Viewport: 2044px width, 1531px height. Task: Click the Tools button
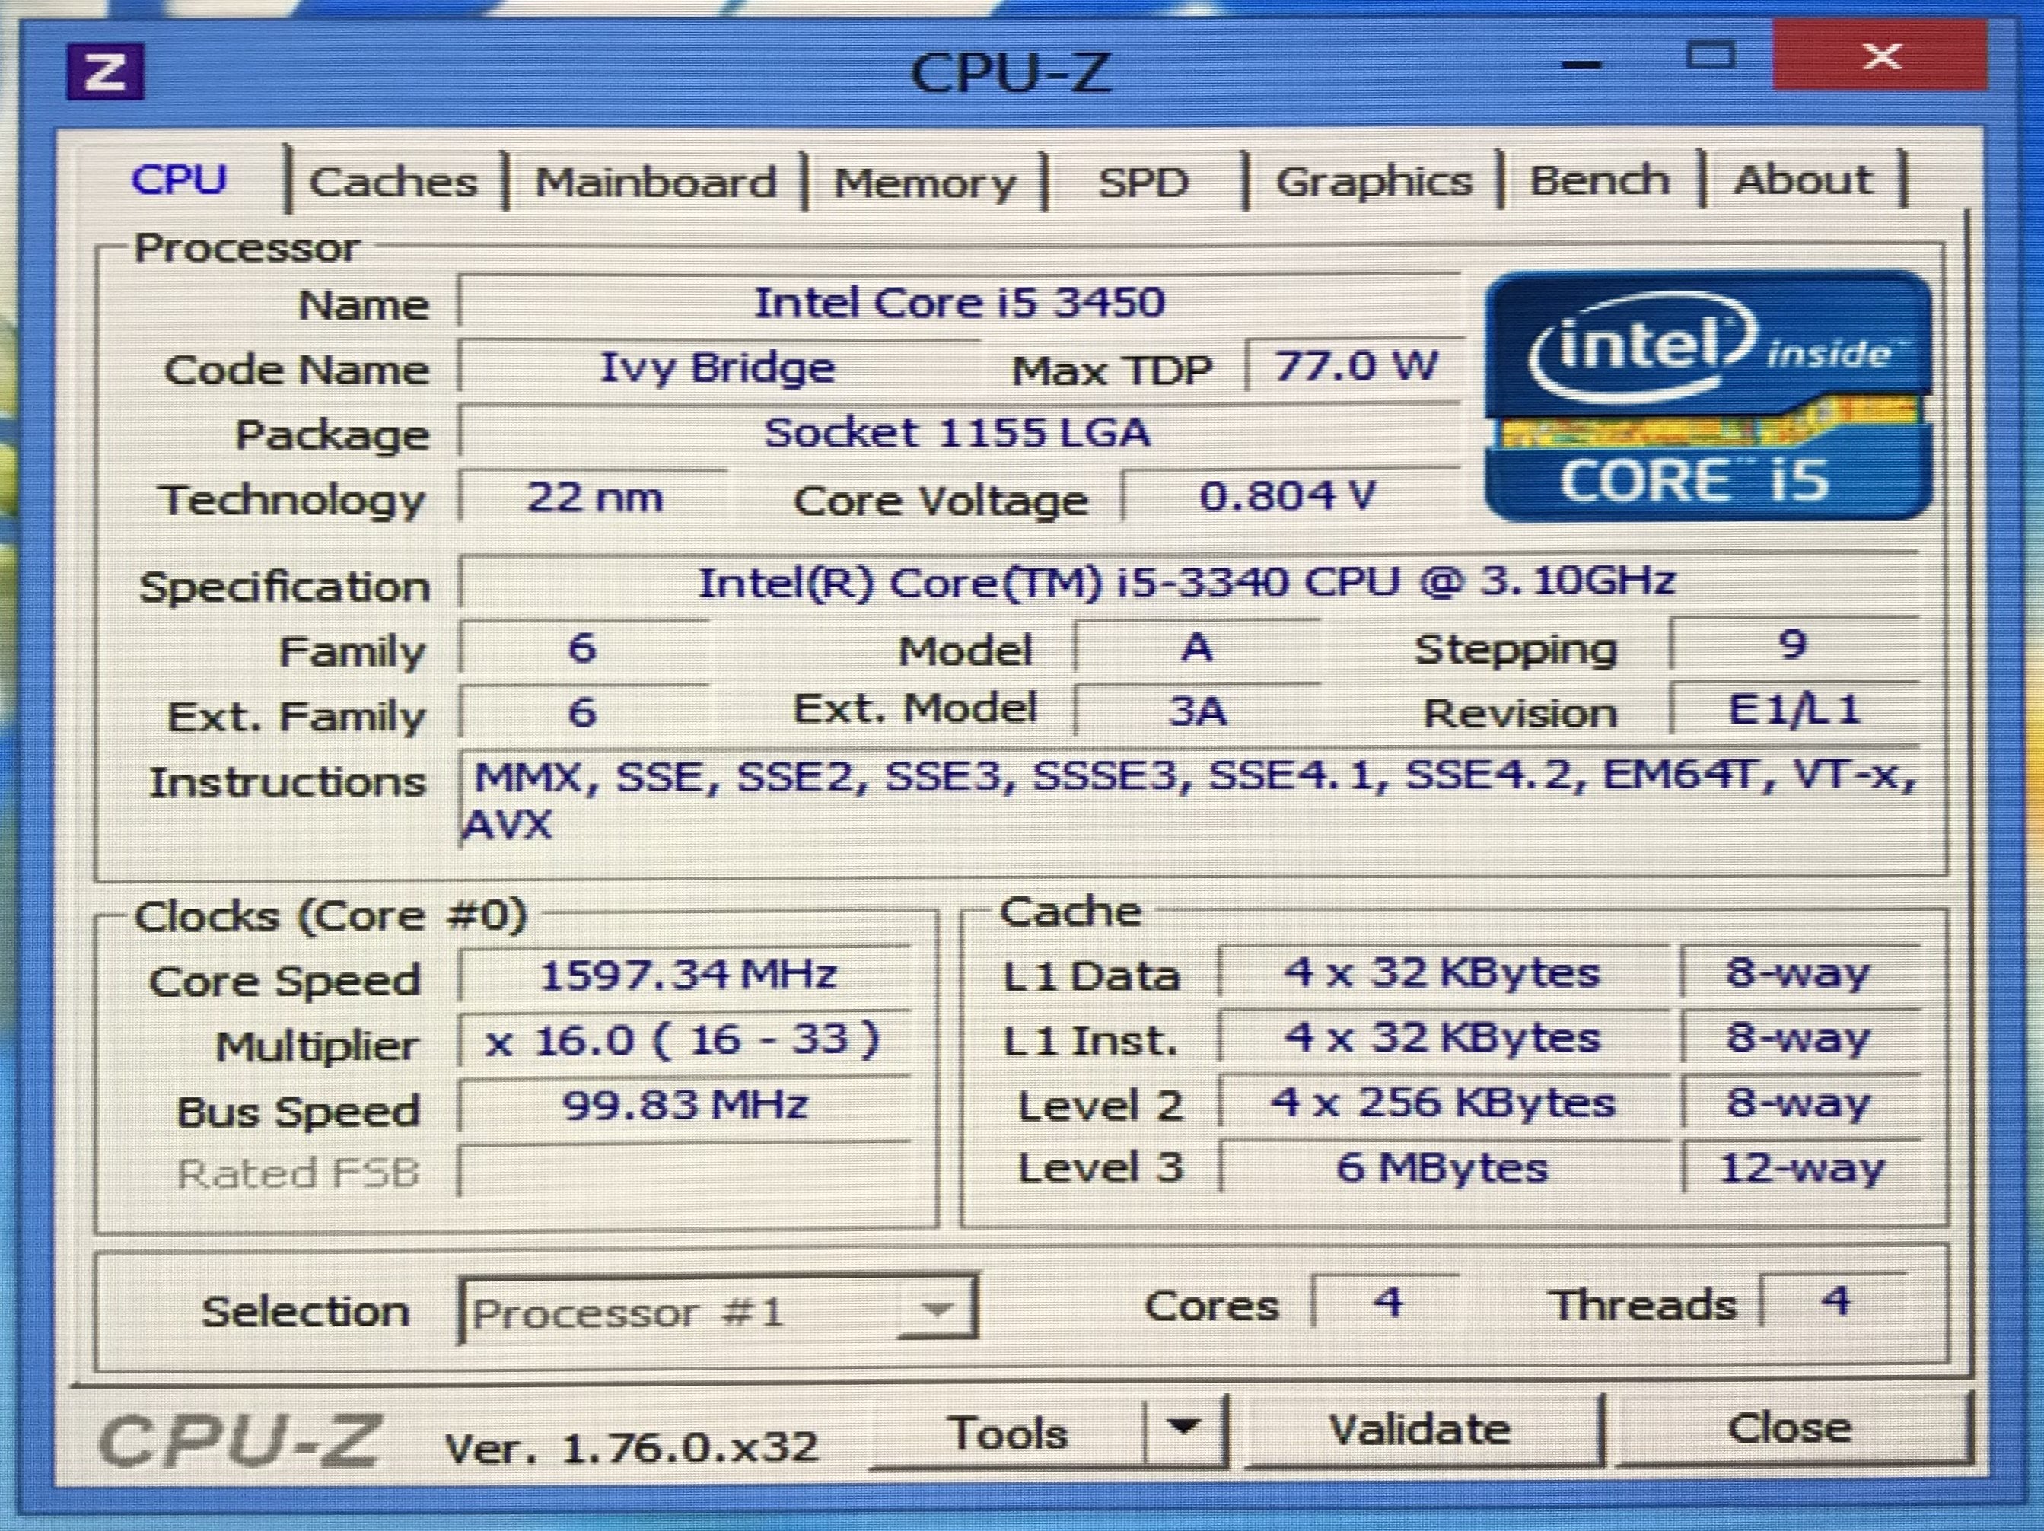click(x=1008, y=1432)
